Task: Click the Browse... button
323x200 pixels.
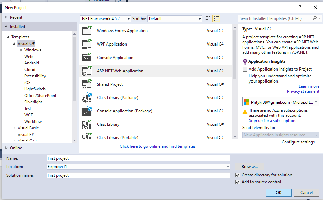Action: 249,166
